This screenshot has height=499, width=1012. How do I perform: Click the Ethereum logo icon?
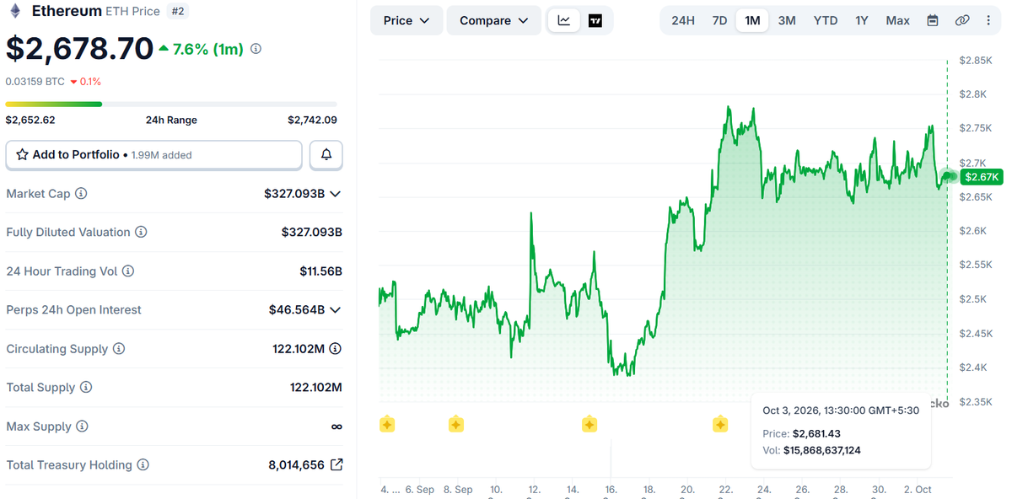(15, 11)
